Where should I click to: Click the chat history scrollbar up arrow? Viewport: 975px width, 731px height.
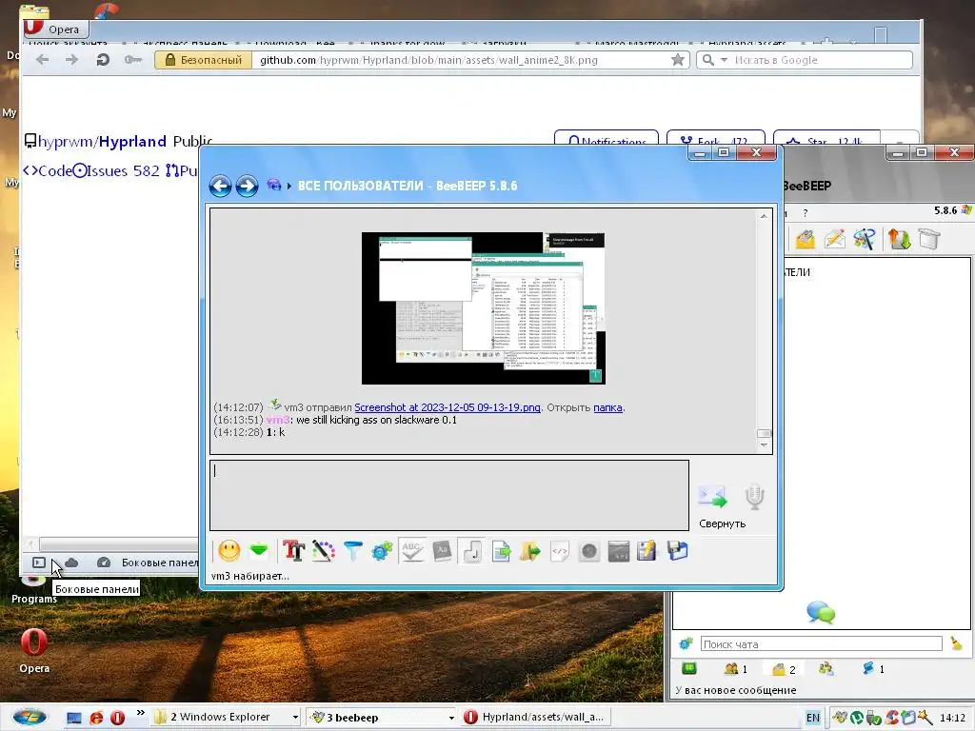pos(764,216)
